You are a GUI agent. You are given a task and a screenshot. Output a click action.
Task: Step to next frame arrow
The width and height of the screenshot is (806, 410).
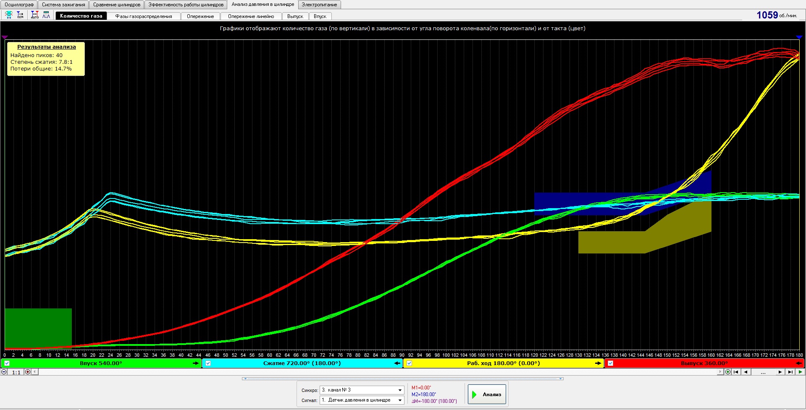tap(780, 372)
